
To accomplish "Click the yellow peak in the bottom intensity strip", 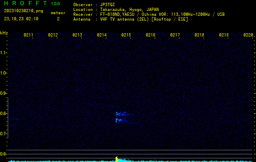I will click(117, 159).
